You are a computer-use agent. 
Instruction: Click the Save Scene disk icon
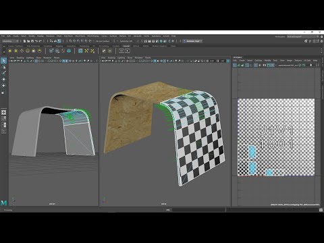click(32, 41)
